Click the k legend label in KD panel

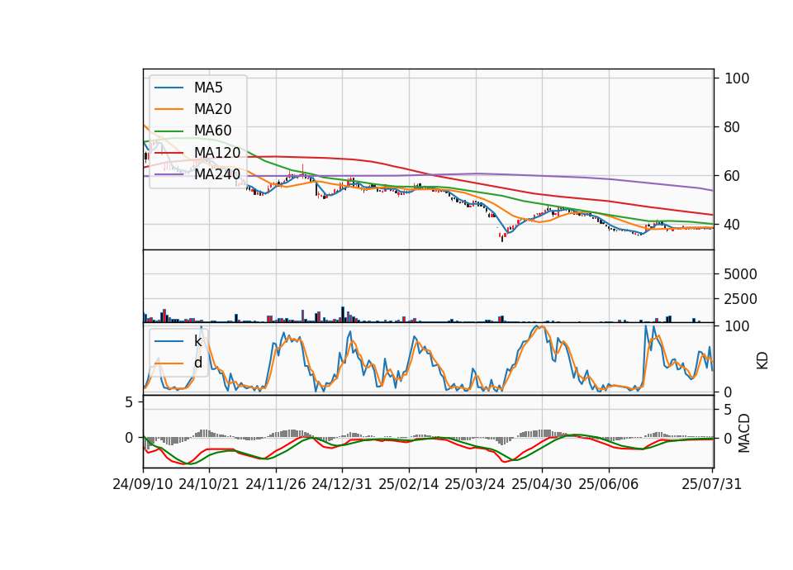point(197,341)
